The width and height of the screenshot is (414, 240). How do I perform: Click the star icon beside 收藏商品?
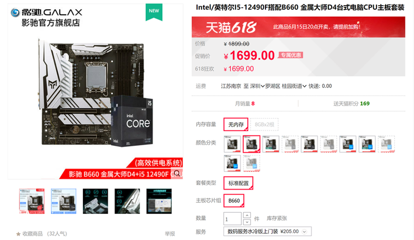click(18, 234)
